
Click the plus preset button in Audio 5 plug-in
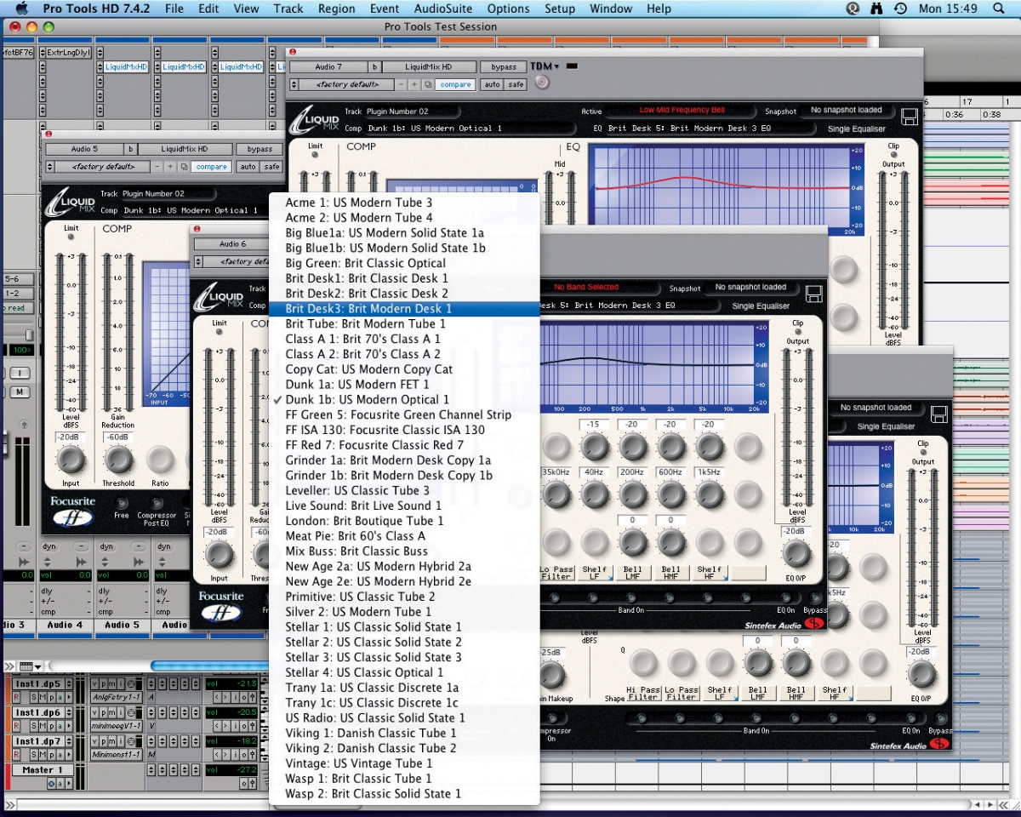pos(170,167)
